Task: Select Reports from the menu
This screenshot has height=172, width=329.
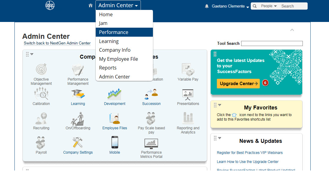Action: (124, 68)
